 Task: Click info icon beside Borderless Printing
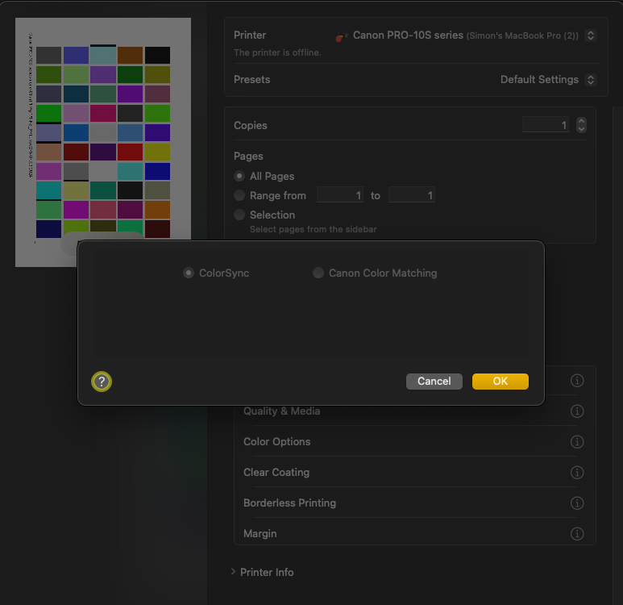[577, 503]
